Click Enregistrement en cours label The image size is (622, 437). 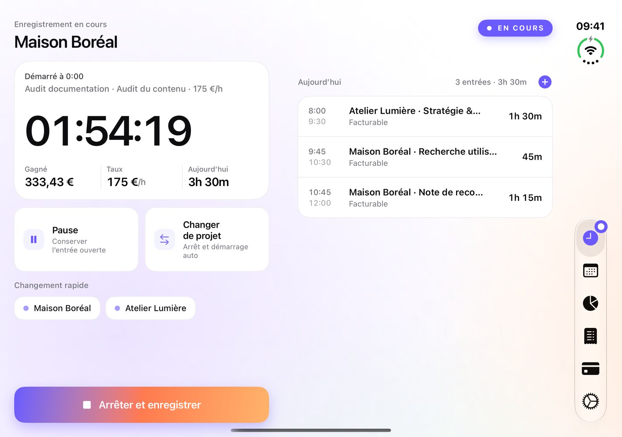[x=61, y=24]
